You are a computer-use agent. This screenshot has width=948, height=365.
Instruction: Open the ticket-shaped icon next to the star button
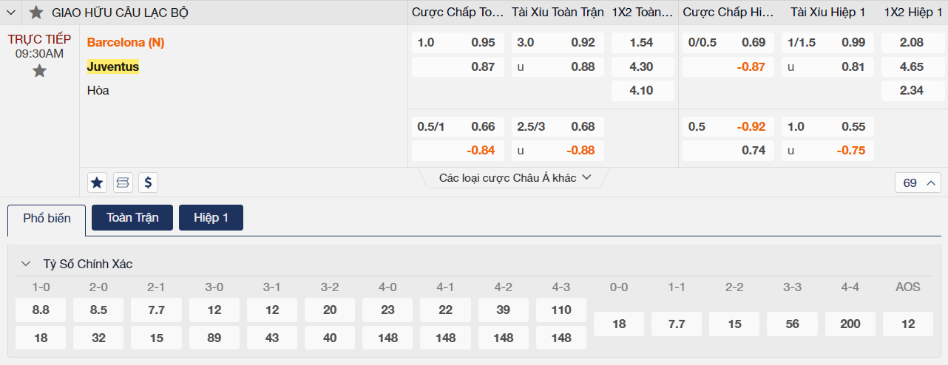[123, 182]
